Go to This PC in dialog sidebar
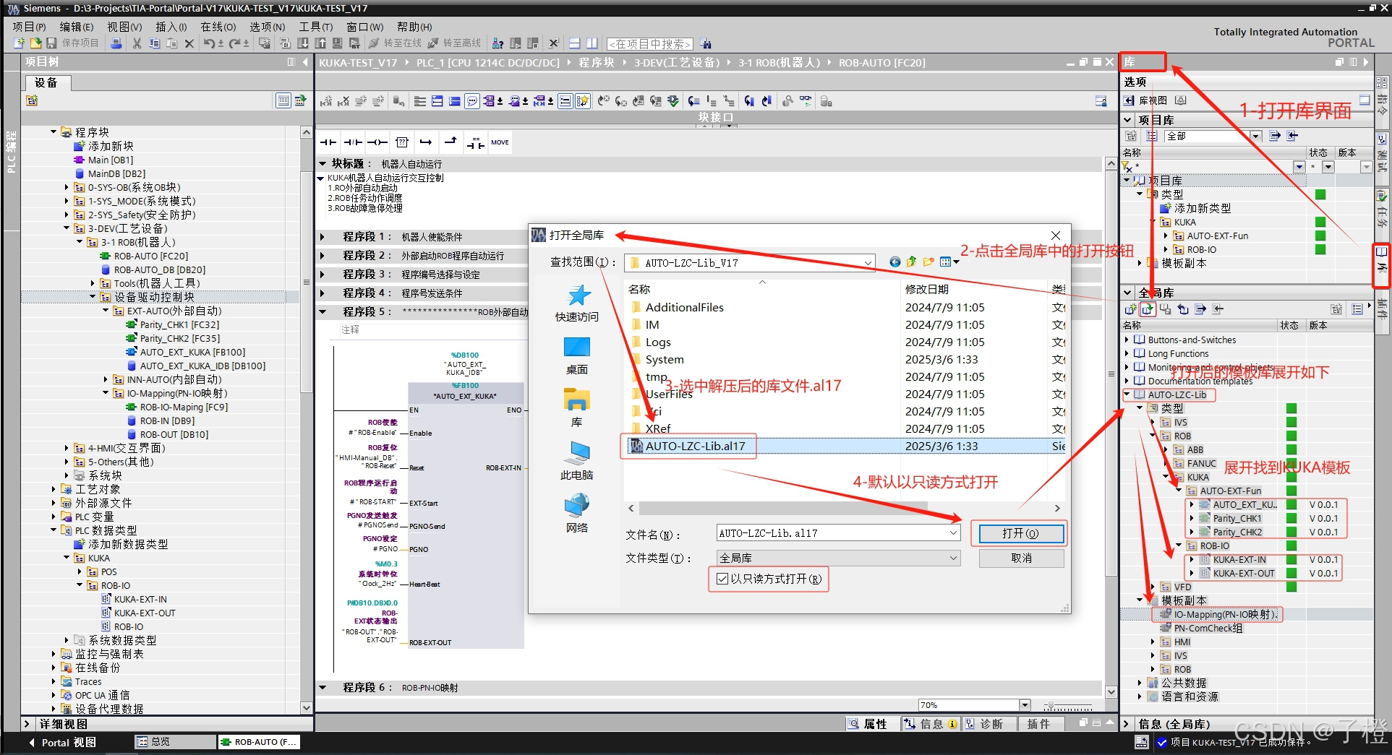Screen dimensions: 1392x755 click(577, 462)
